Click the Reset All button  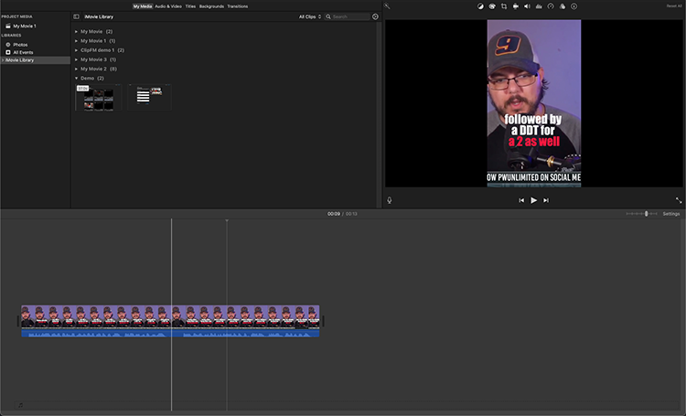(674, 6)
